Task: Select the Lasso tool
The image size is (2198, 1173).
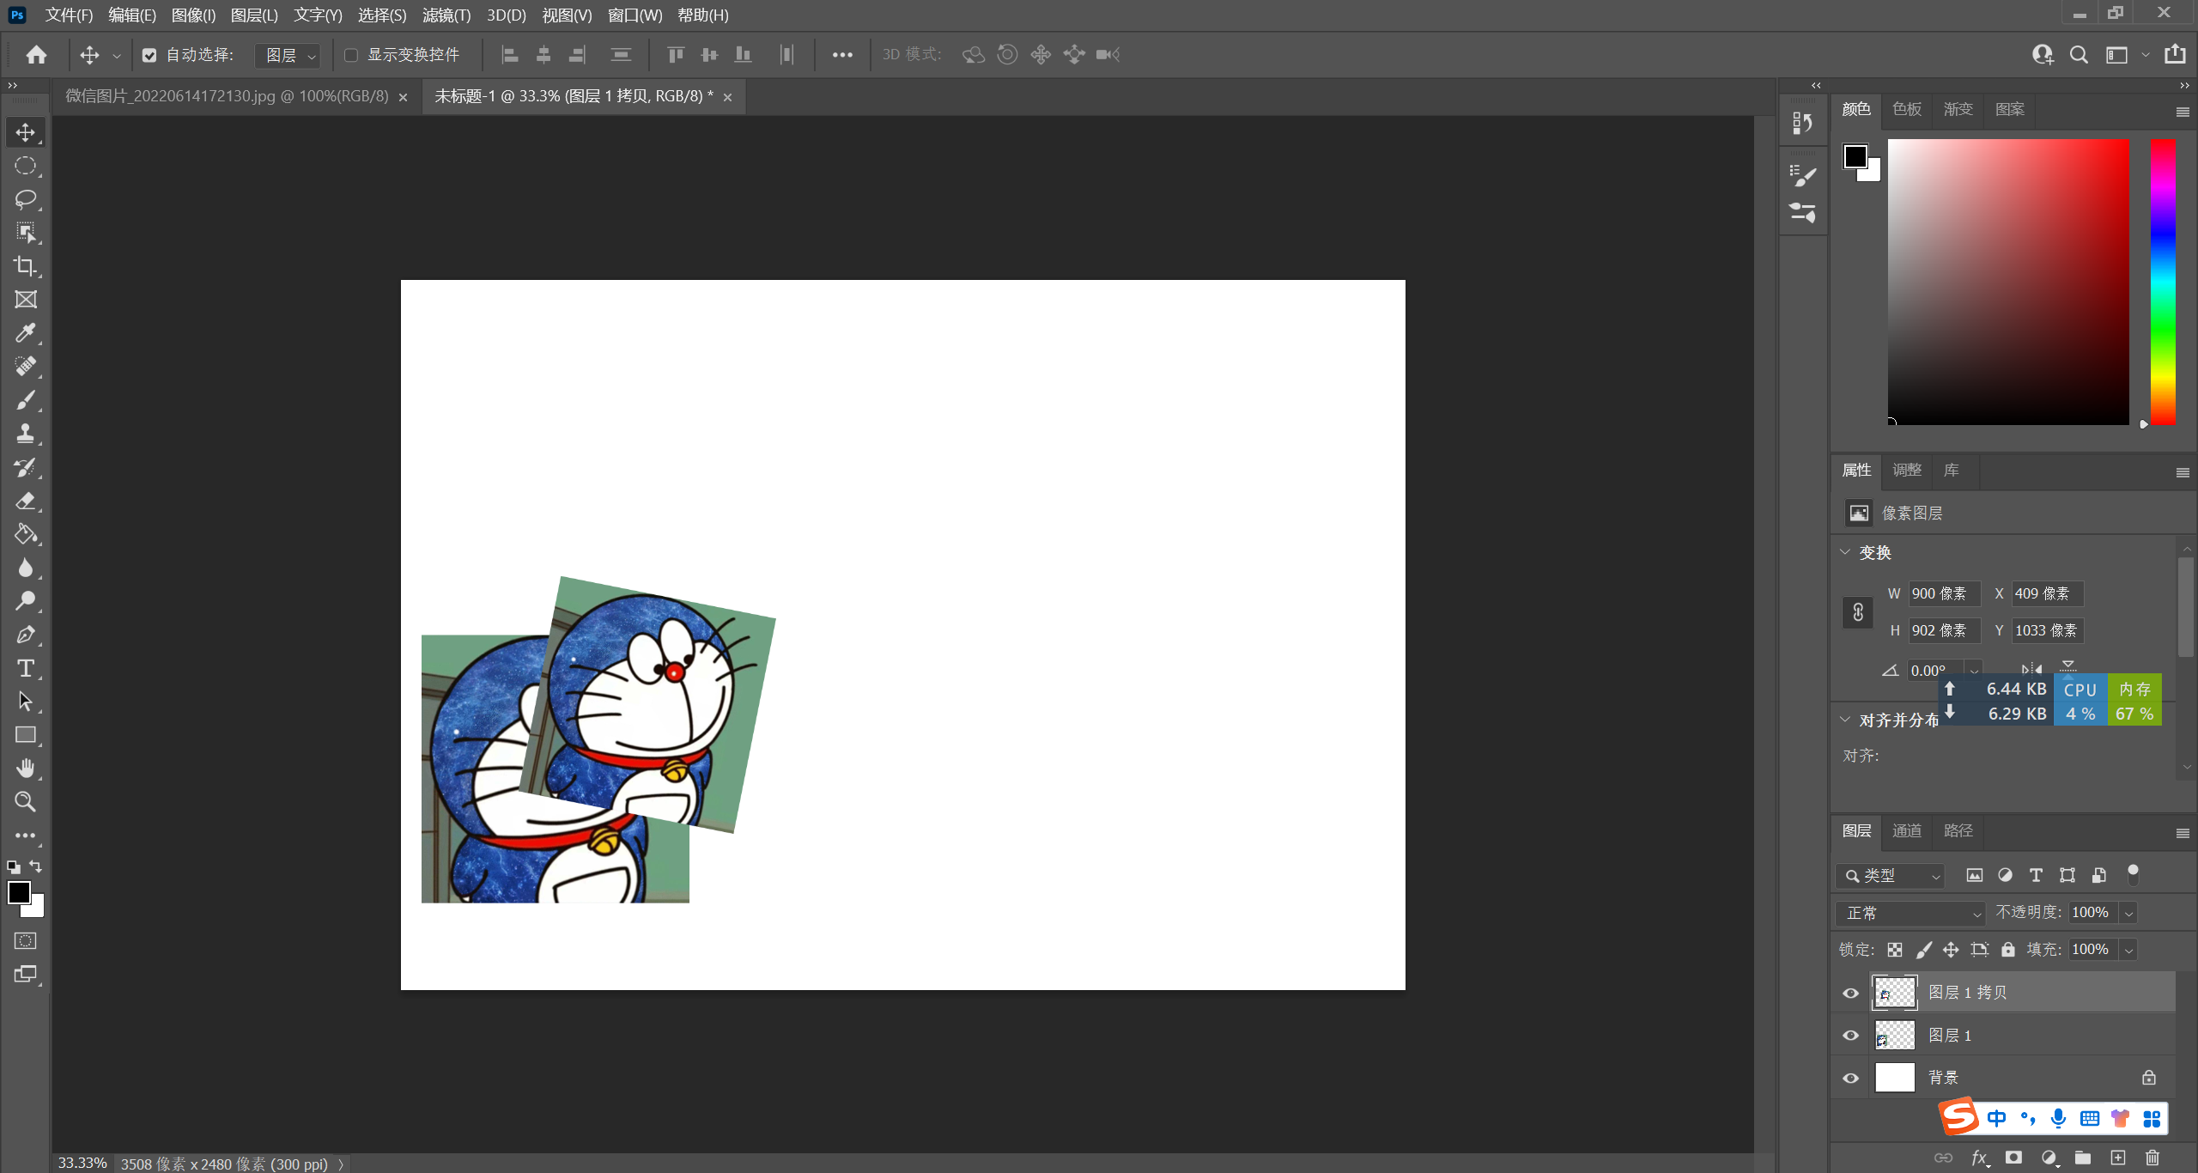Action: pos(25,199)
